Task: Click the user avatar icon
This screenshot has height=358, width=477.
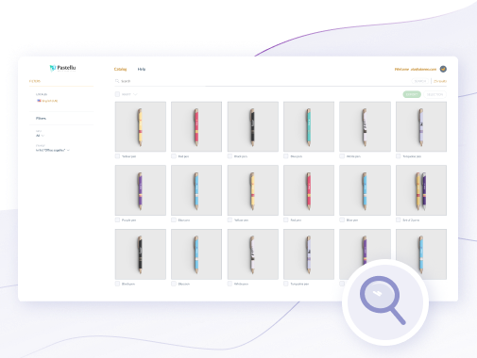Action: [443, 69]
